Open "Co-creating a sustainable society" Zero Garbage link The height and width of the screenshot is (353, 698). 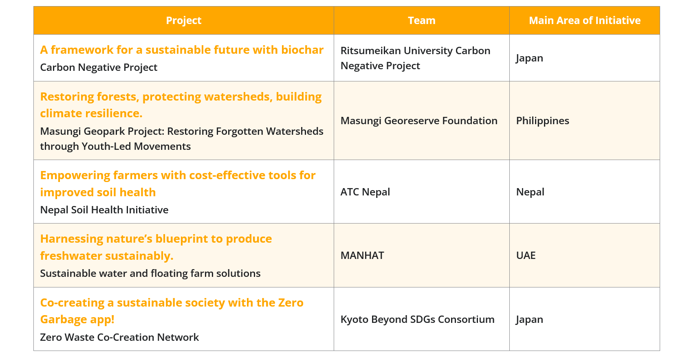click(x=172, y=303)
